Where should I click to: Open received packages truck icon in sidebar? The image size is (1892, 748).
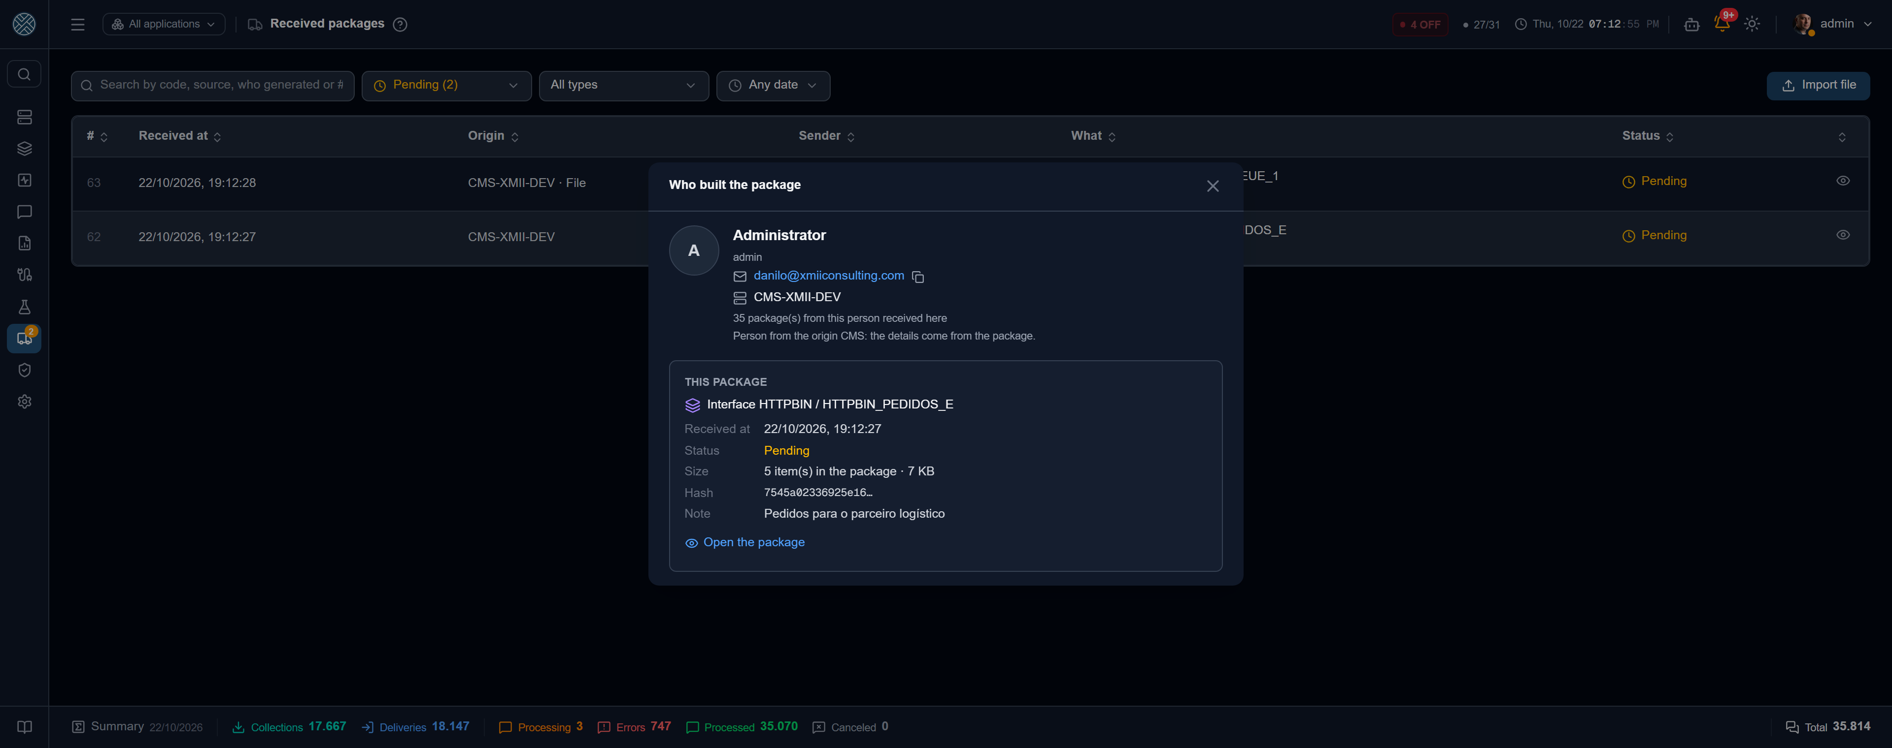click(x=24, y=339)
